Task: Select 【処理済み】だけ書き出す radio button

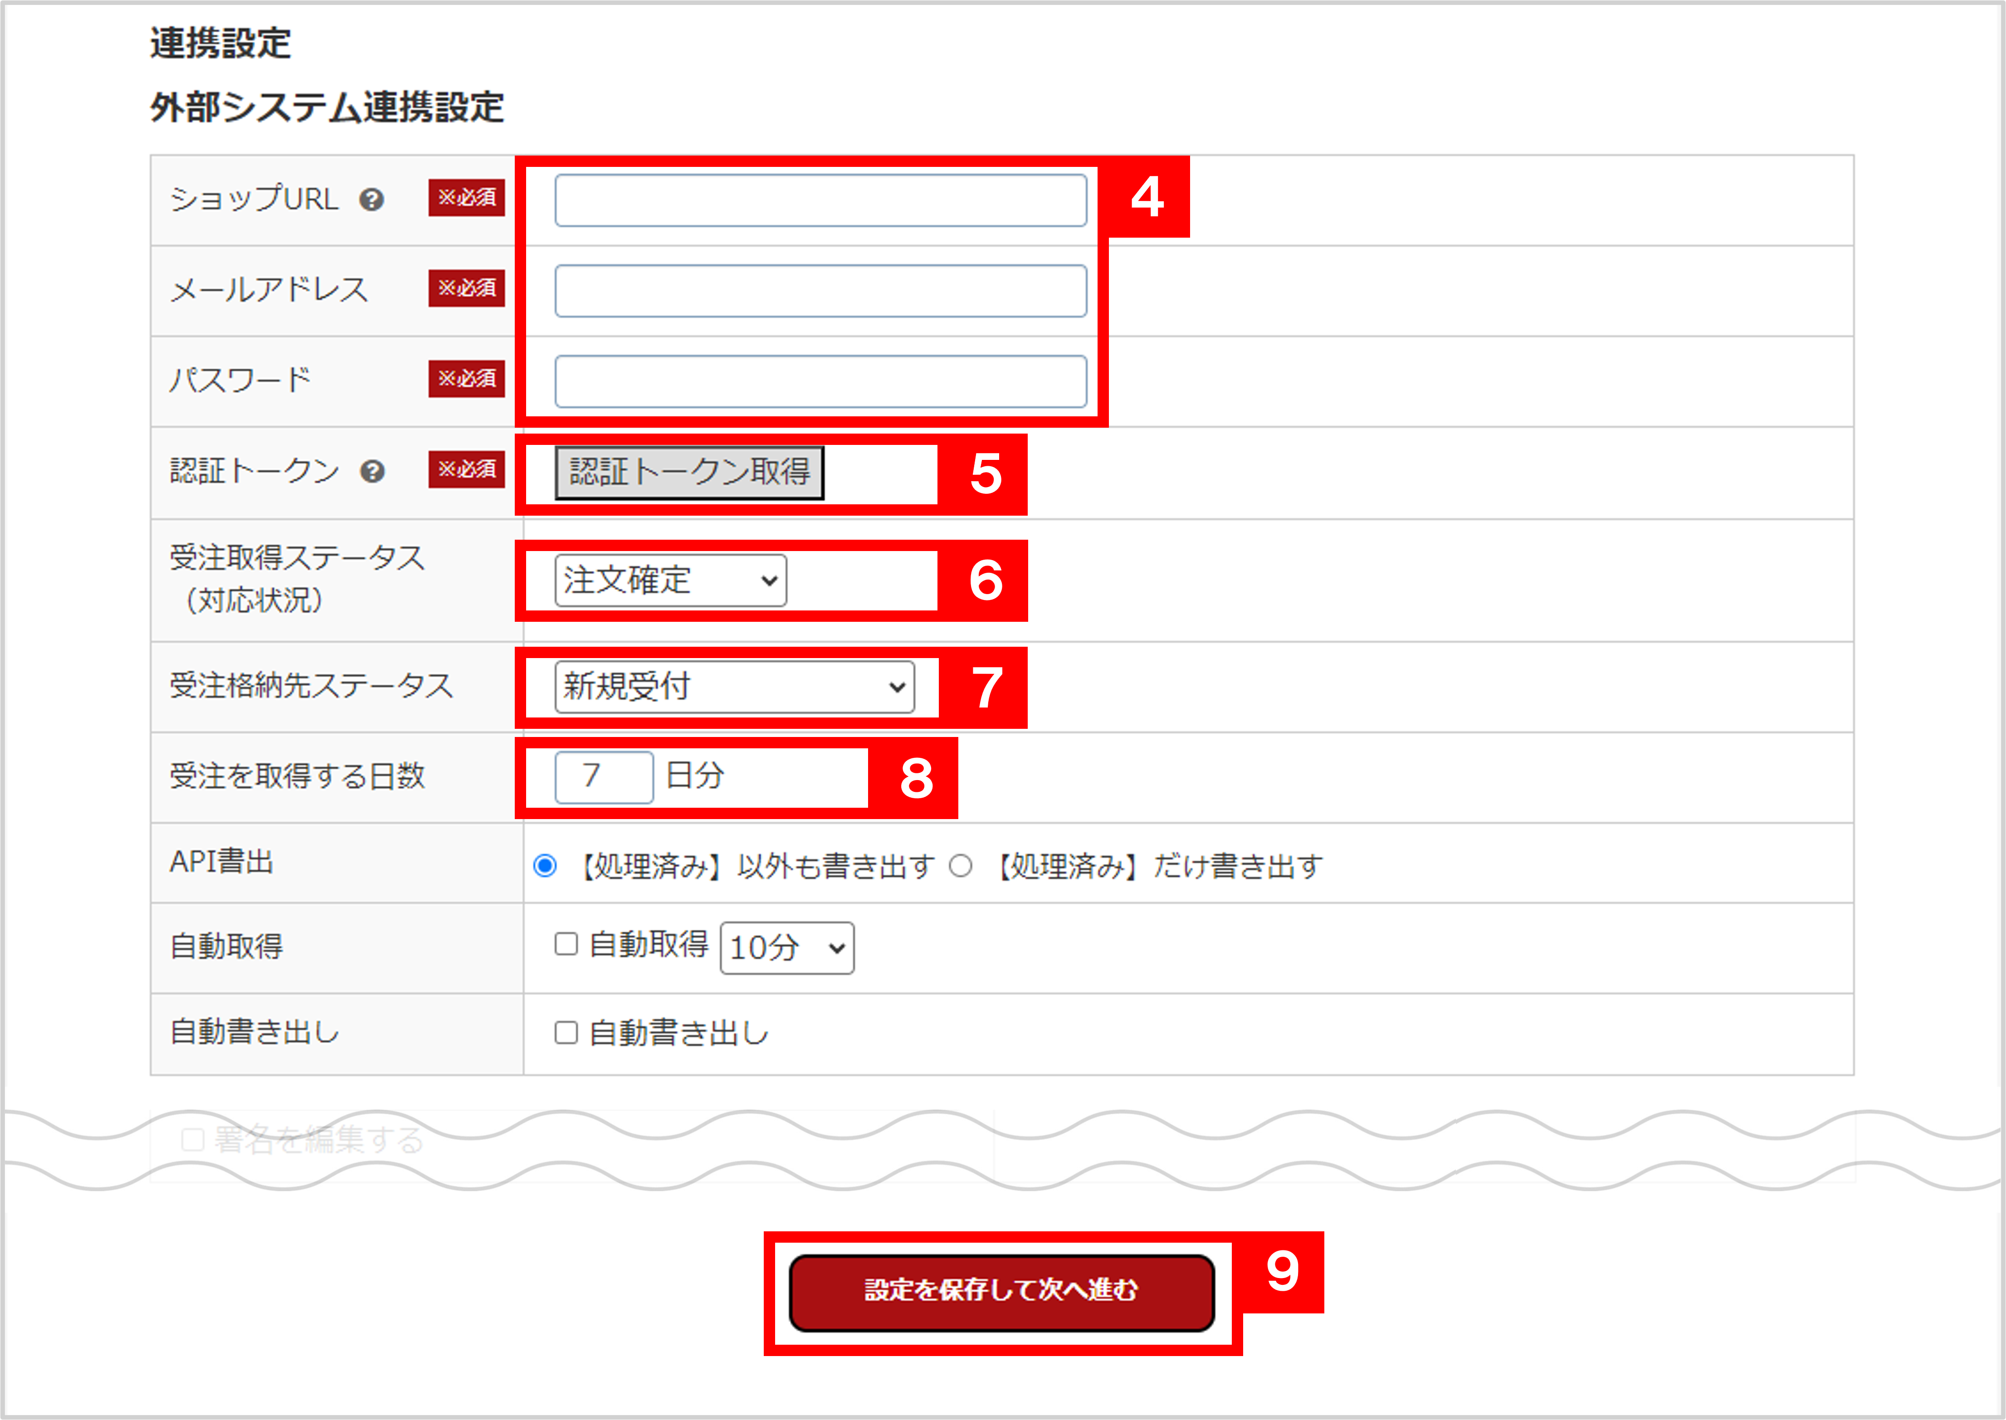Action: coord(961,867)
